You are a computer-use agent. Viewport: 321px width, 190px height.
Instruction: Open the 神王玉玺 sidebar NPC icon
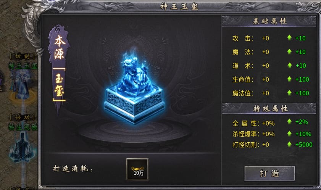click(x=22, y=85)
